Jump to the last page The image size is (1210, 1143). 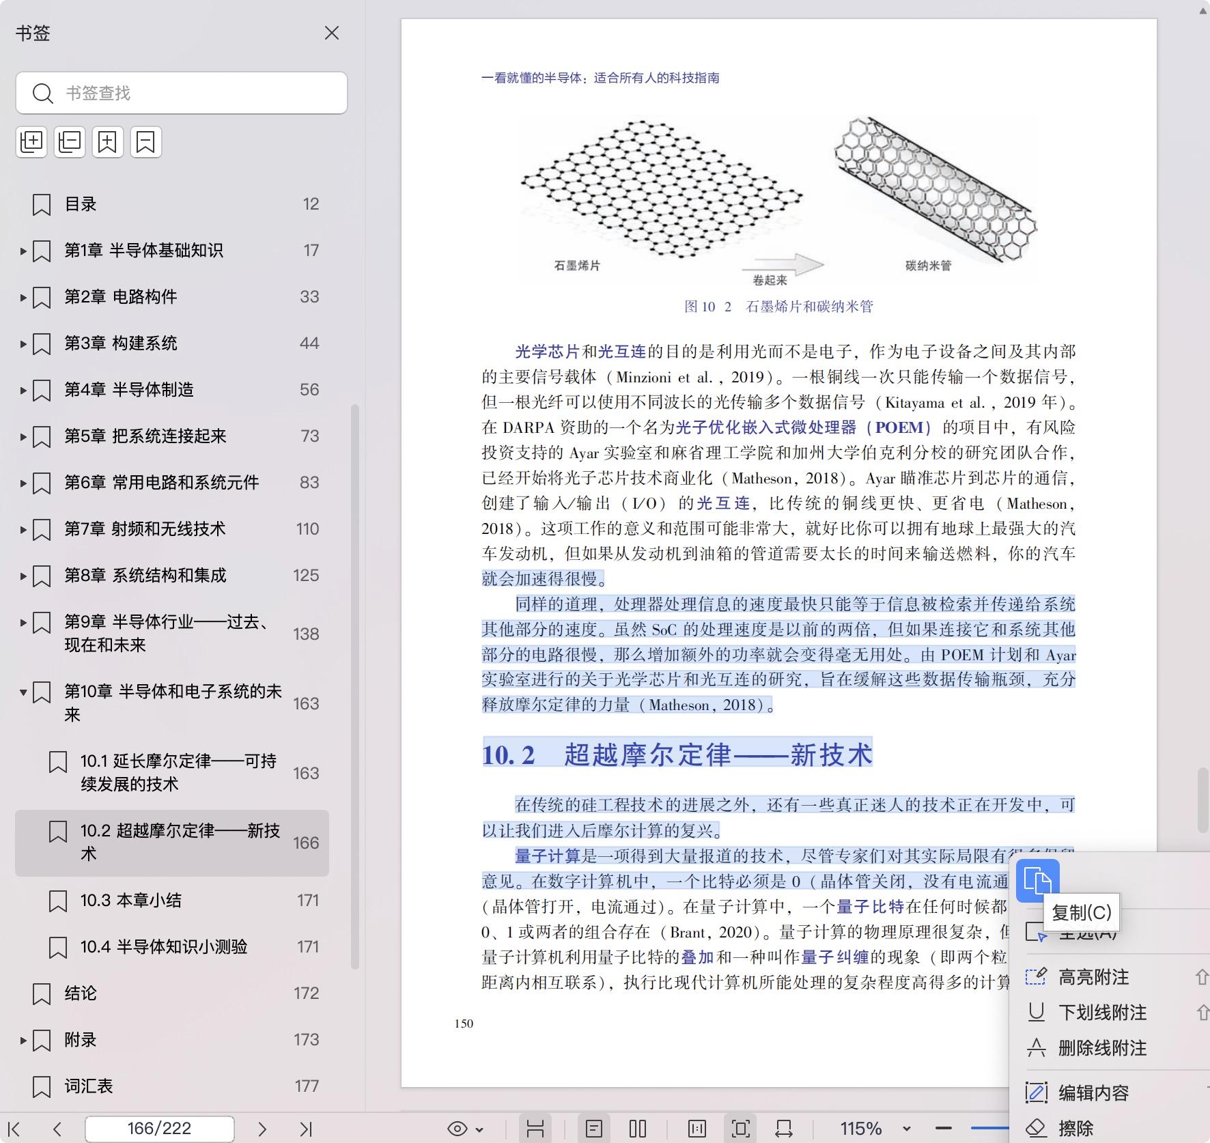pos(305,1129)
